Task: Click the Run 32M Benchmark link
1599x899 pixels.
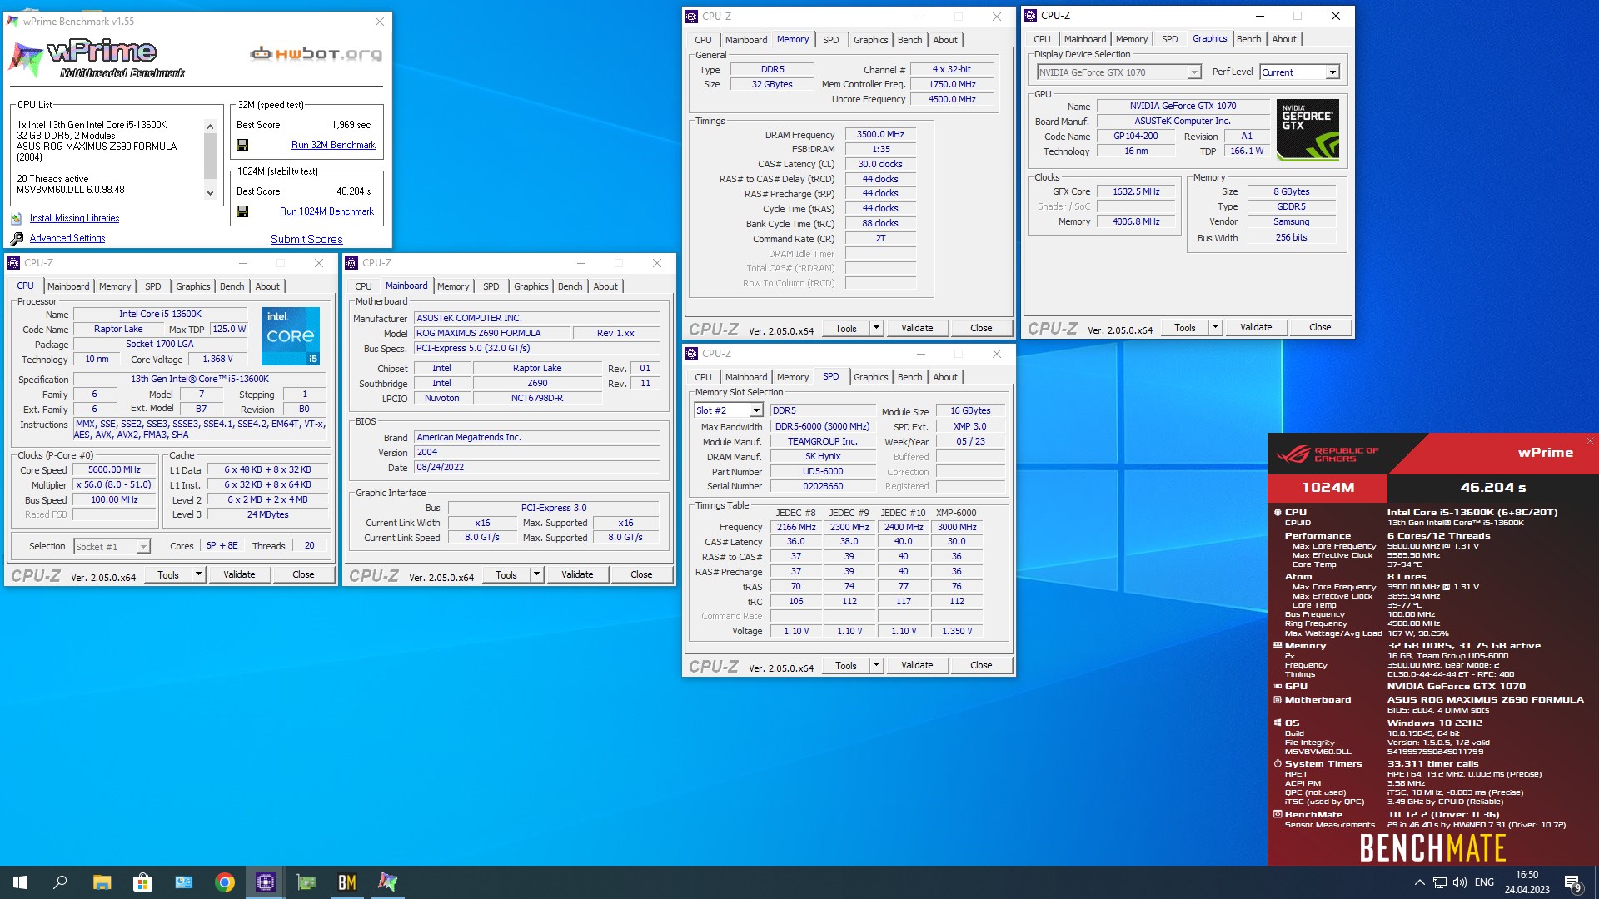Action: [333, 145]
